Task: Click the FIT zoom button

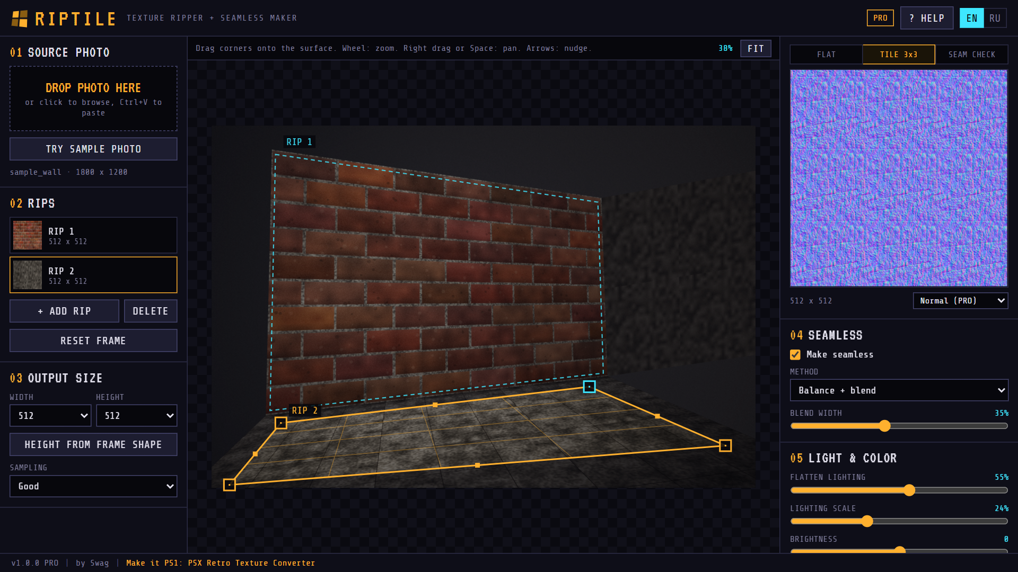Action: [756, 49]
